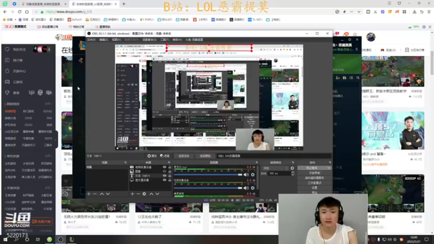The image size is (434, 244).
Task: Toggle visibility of image source
Action: click(164, 171)
